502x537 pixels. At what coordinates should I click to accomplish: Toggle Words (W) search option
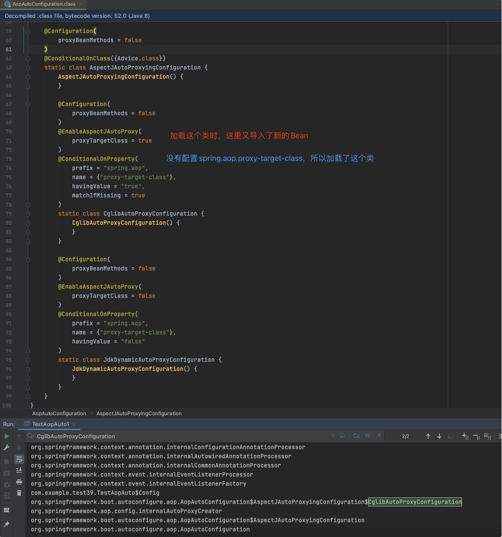[368, 436]
